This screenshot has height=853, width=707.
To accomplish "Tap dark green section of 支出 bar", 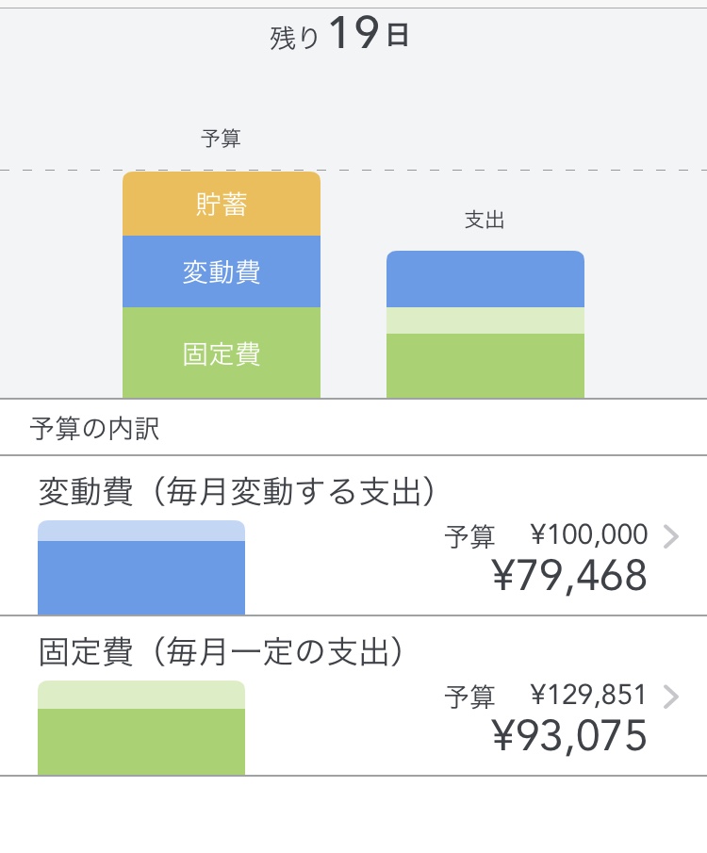I will (485, 366).
